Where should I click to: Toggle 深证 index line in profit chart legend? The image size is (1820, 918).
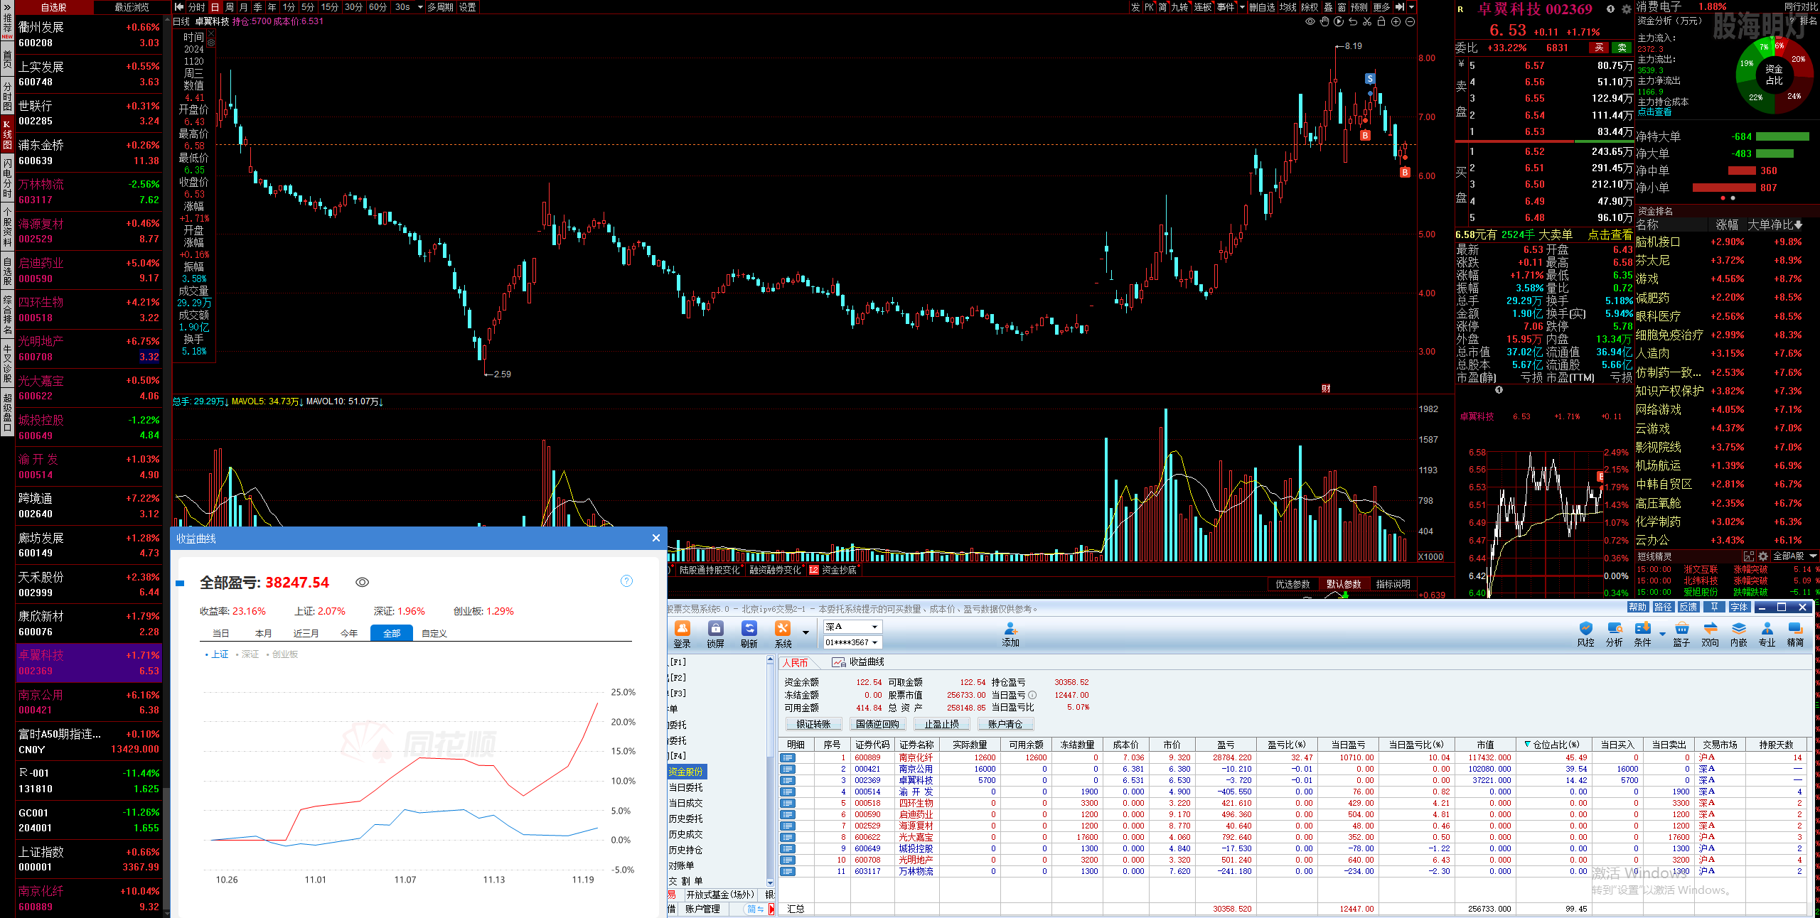click(247, 654)
